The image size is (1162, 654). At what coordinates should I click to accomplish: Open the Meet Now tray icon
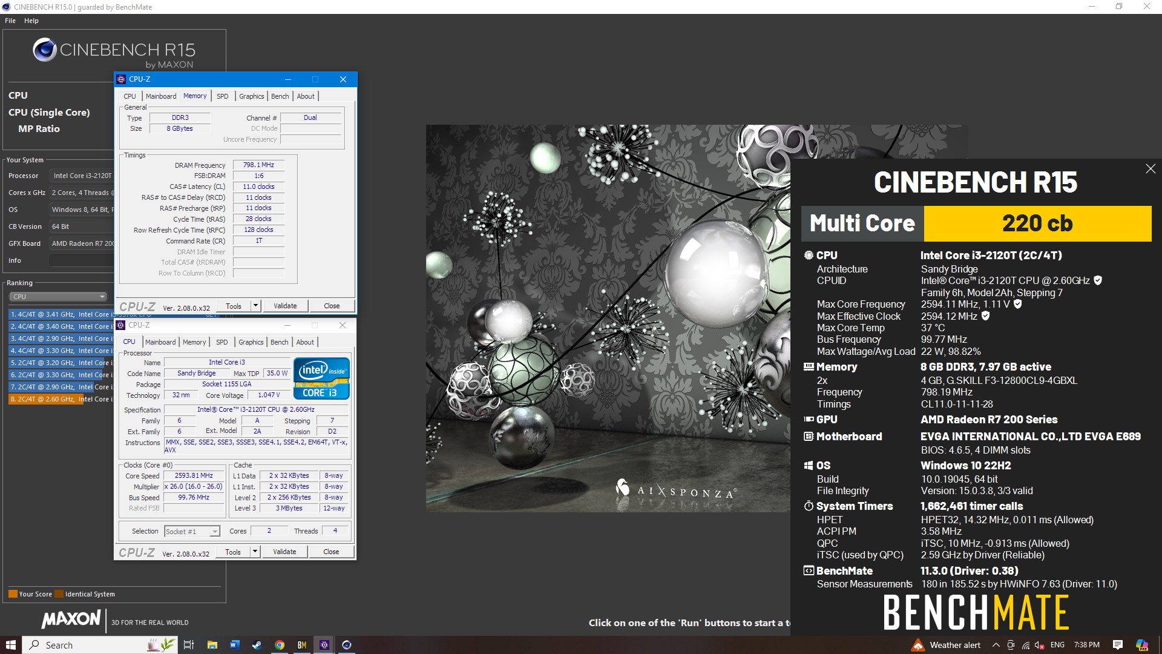[1011, 645]
